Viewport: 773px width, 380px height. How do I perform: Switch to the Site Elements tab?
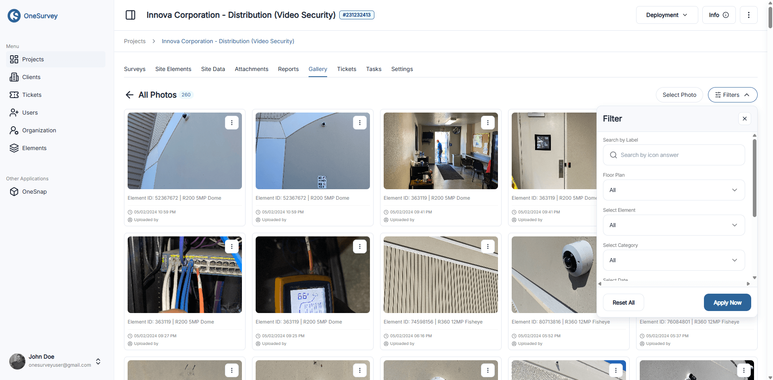click(x=173, y=69)
